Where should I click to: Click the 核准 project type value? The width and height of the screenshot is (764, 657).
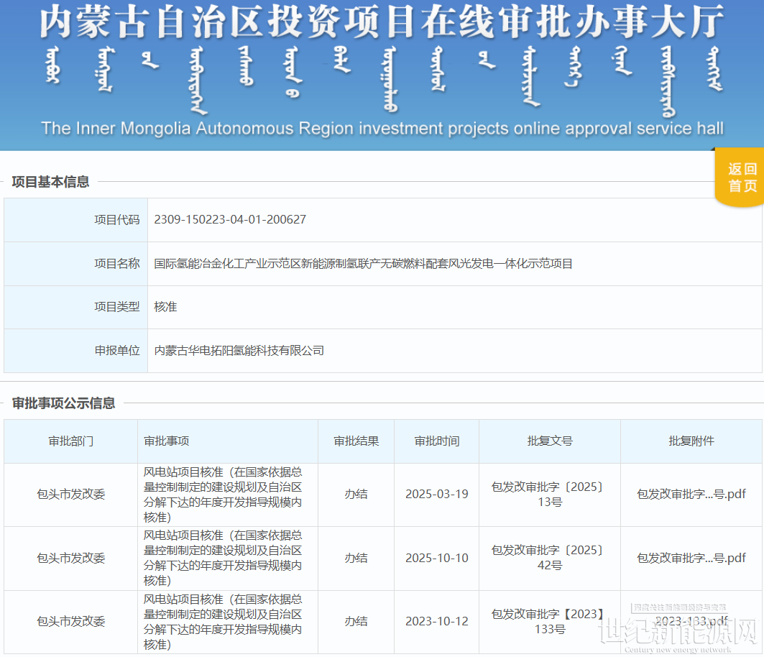pyautogui.click(x=165, y=307)
